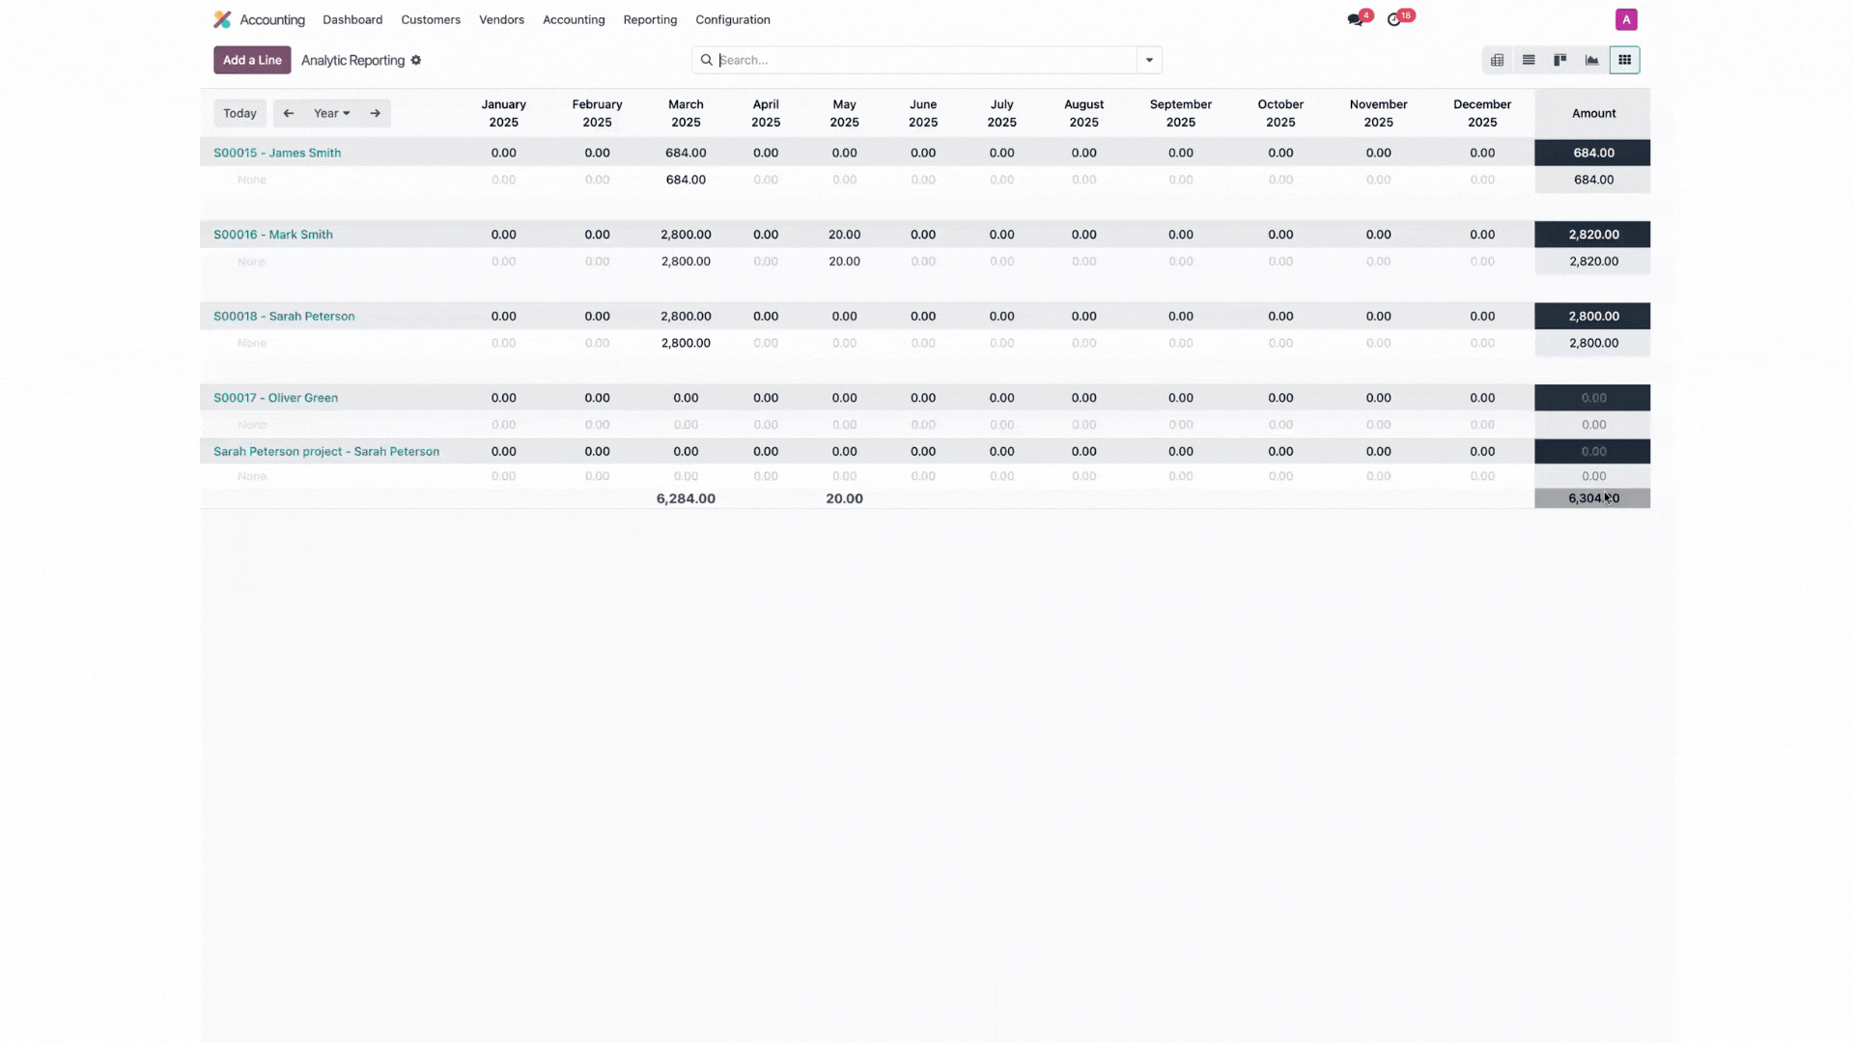Image resolution: width=1854 pixels, height=1043 pixels.
Task: Open Sarah Peterson project link
Action: (x=326, y=451)
